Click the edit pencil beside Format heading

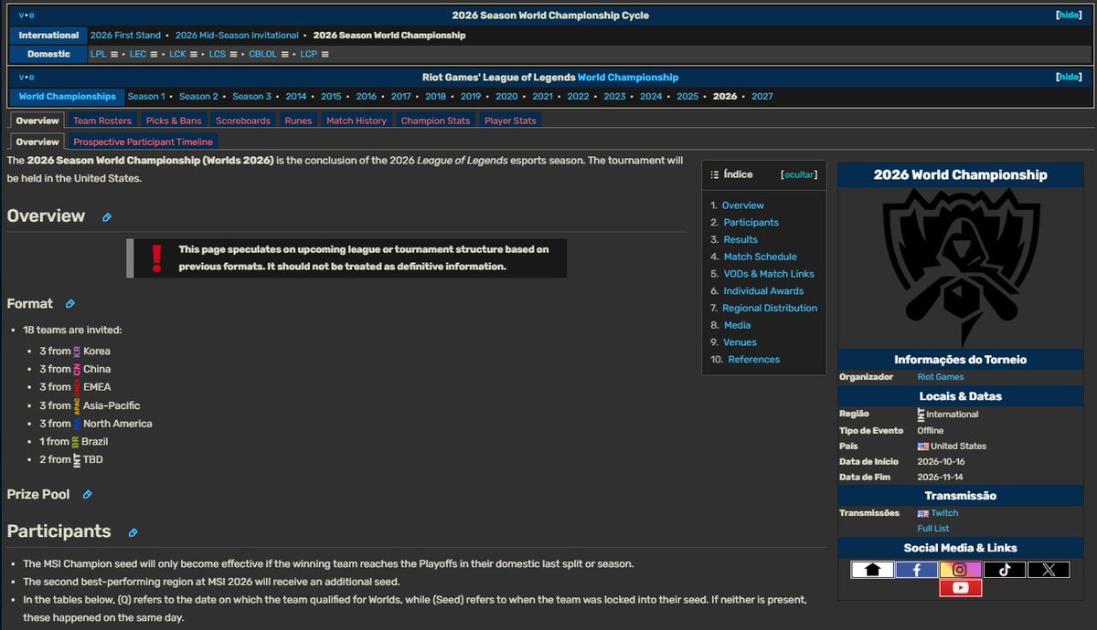(70, 304)
